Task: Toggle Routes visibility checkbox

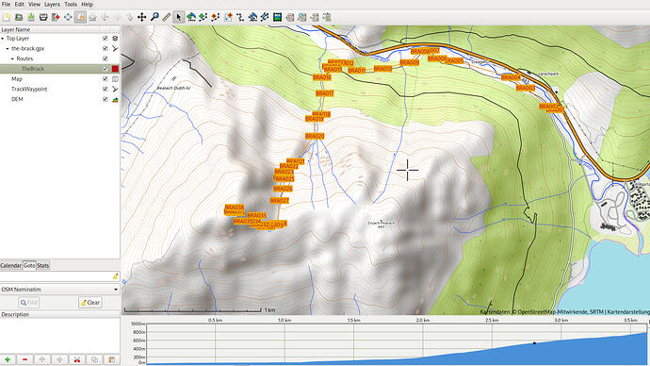Action: coord(106,58)
